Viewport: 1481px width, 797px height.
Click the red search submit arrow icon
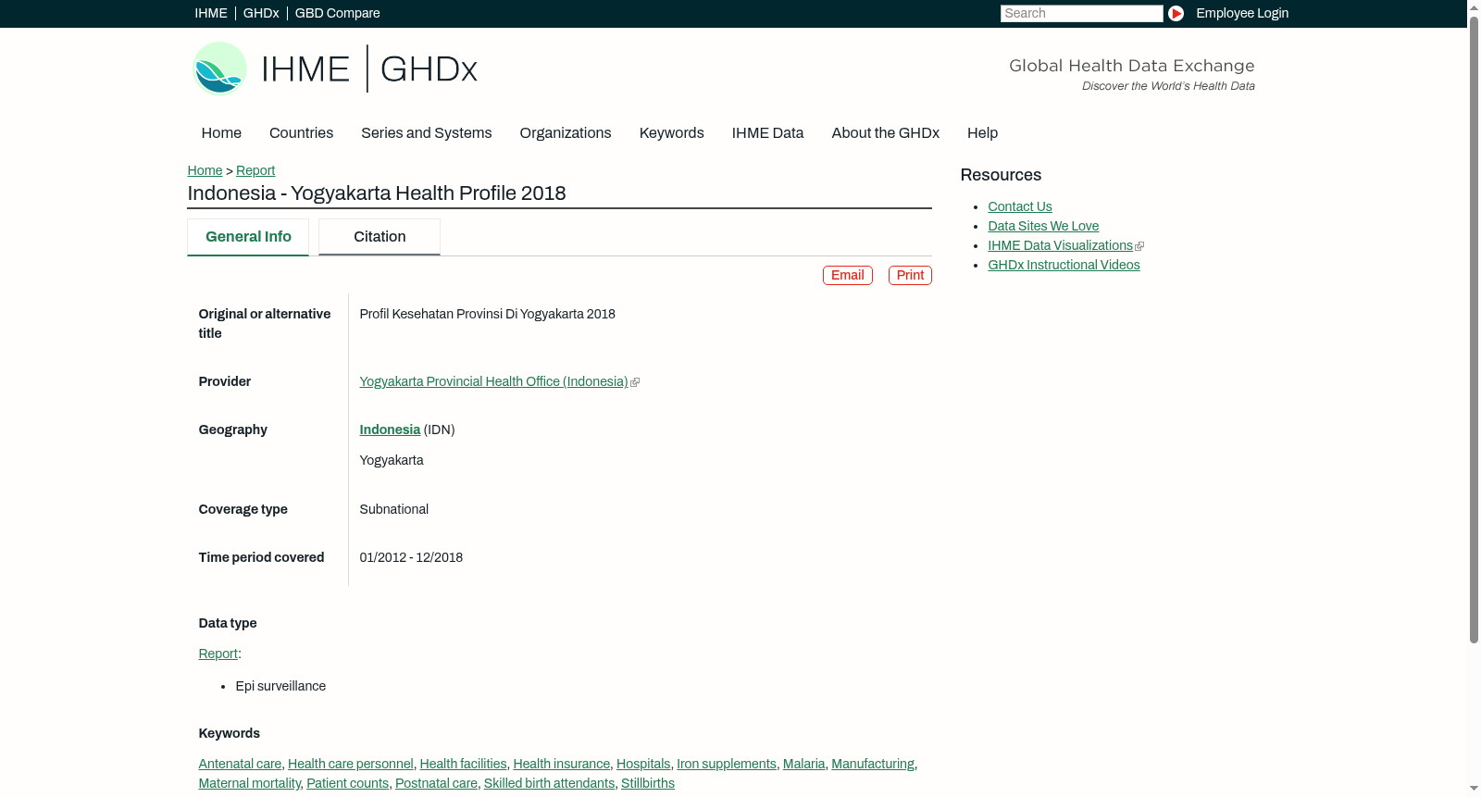click(1176, 13)
